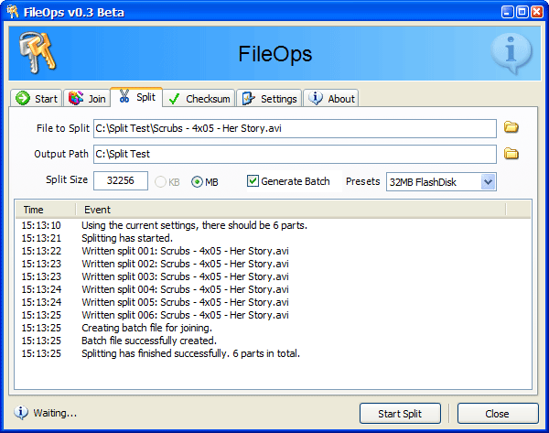Switch to the Join tab

pos(88,99)
